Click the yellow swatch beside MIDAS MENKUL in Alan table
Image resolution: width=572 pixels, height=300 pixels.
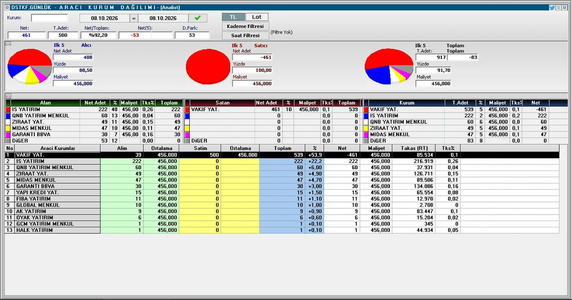[x=8, y=128]
